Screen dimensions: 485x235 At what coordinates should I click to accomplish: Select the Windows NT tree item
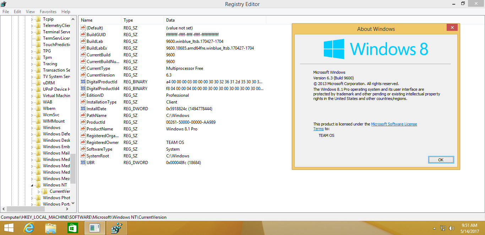[55, 185]
